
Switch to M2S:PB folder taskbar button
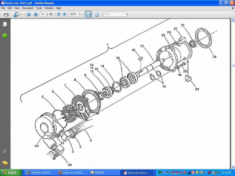pyautogui.click(x=104, y=173)
